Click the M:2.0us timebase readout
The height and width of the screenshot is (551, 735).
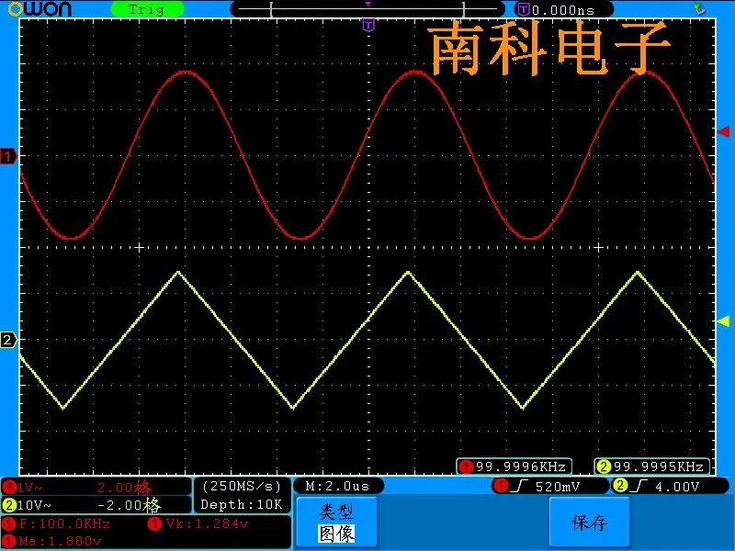click(x=337, y=487)
